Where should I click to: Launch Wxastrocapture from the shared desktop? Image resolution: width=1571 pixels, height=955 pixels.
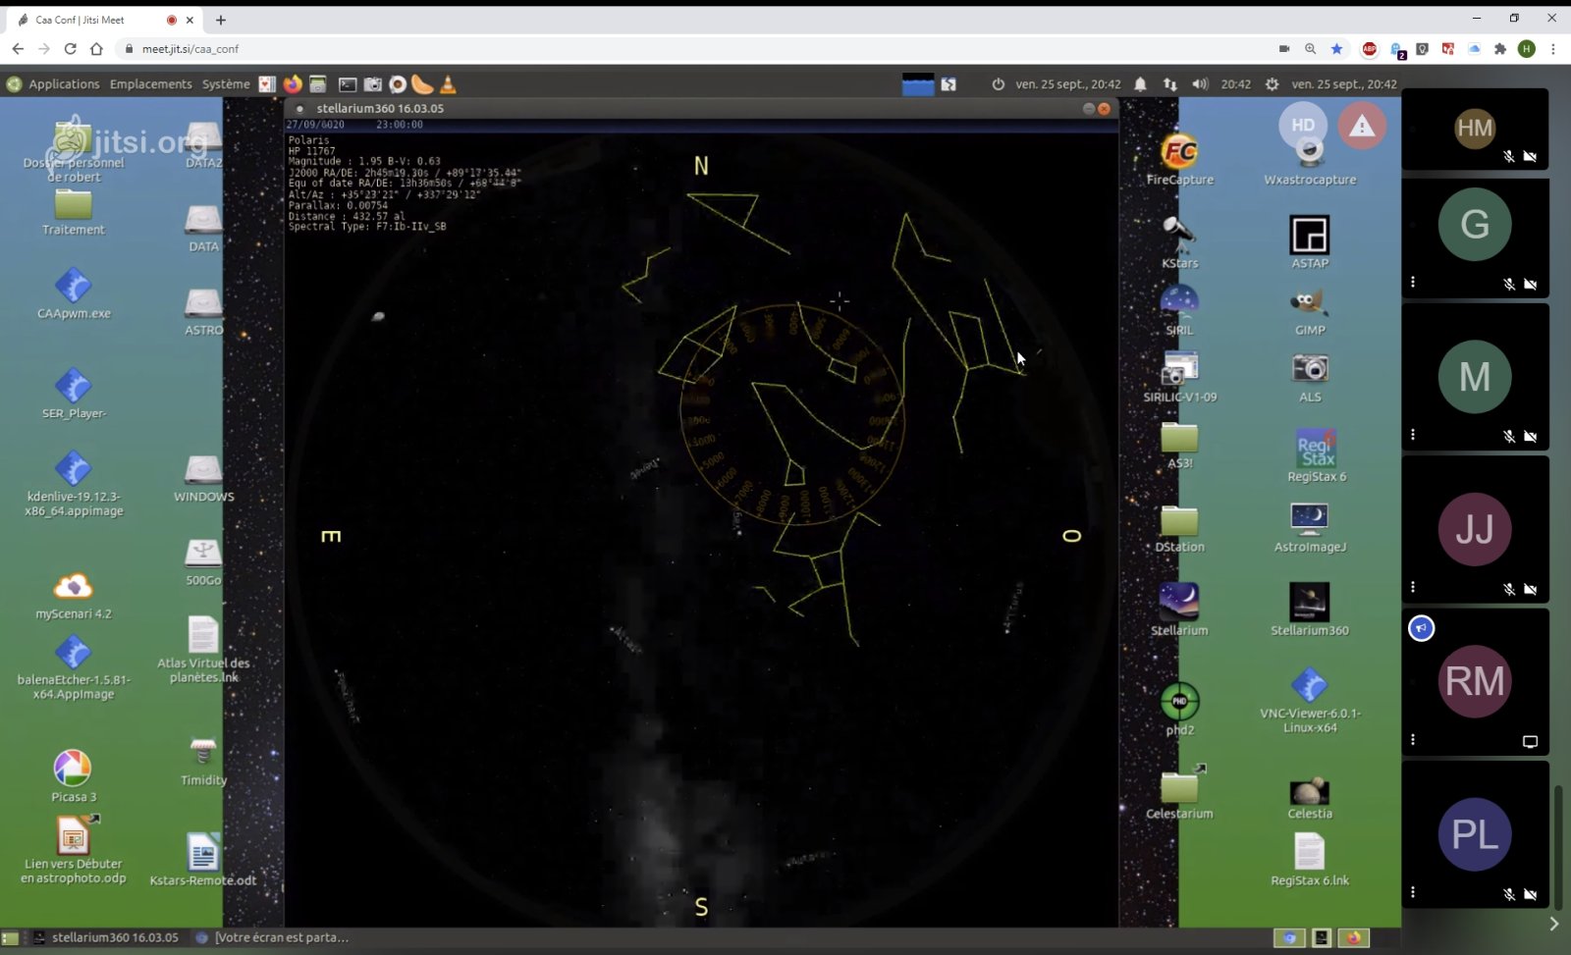[1310, 153]
